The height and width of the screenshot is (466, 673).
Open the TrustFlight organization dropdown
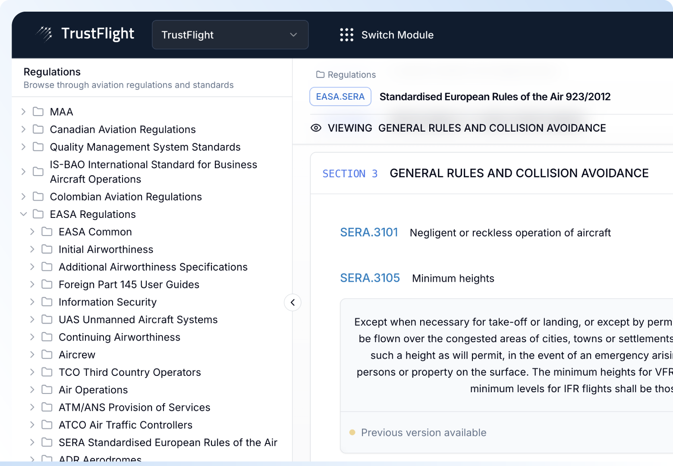(230, 35)
